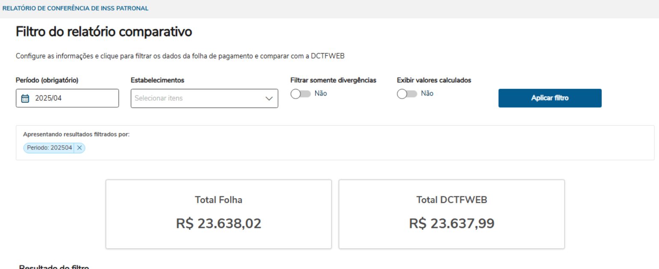Toggle Filtrar somente divergências switch
Image resolution: width=659 pixels, height=269 pixels.
(x=300, y=94)
